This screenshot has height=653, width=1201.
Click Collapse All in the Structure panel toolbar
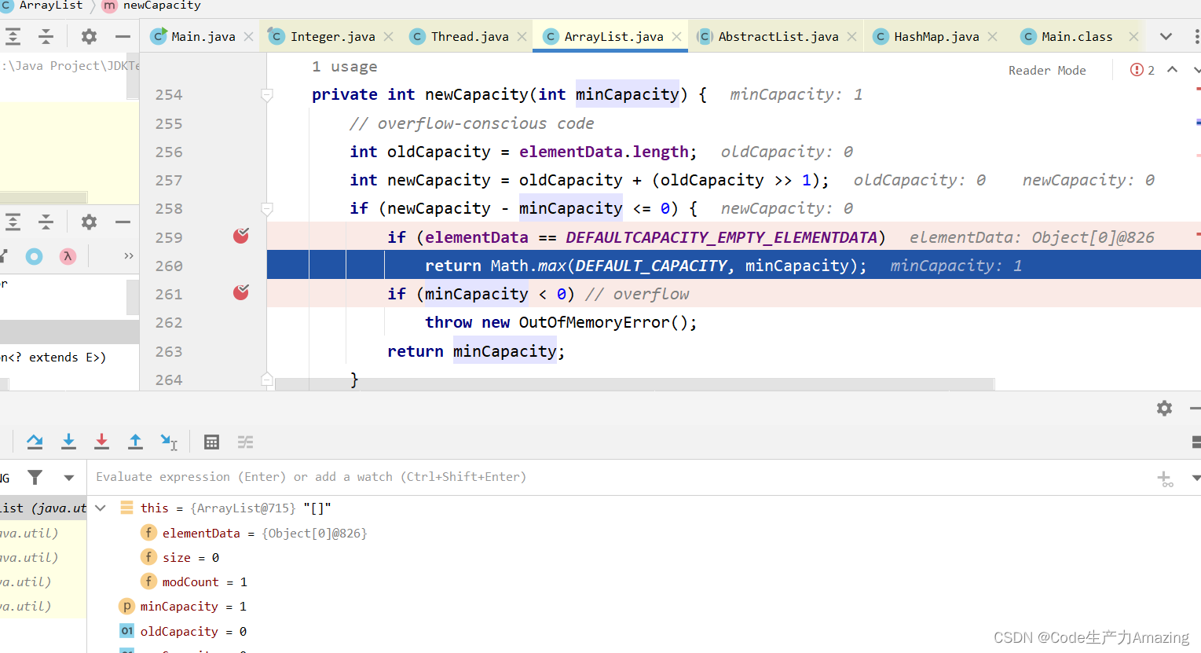(46, 222)
